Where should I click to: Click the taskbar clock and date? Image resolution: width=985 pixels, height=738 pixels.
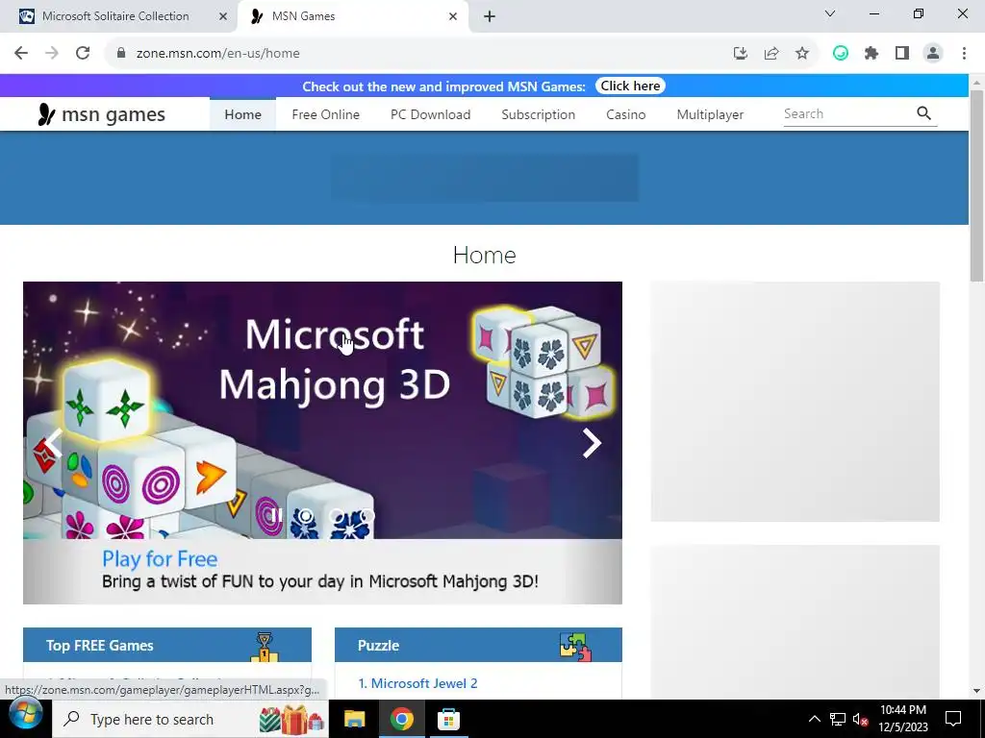click(x=902, y=719)
